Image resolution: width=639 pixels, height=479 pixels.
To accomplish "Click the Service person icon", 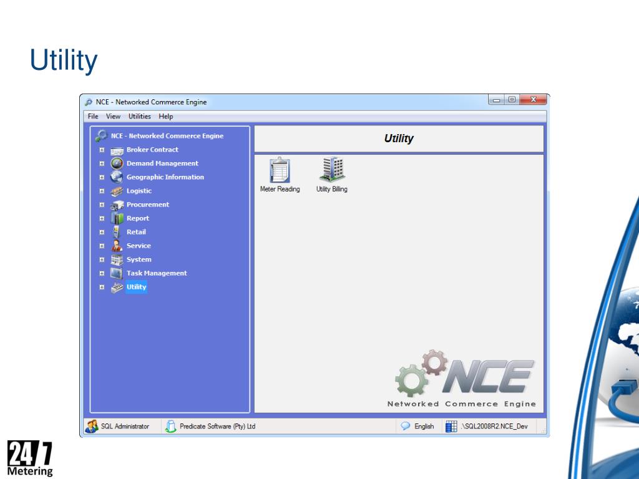I will [x=117, y=246].
